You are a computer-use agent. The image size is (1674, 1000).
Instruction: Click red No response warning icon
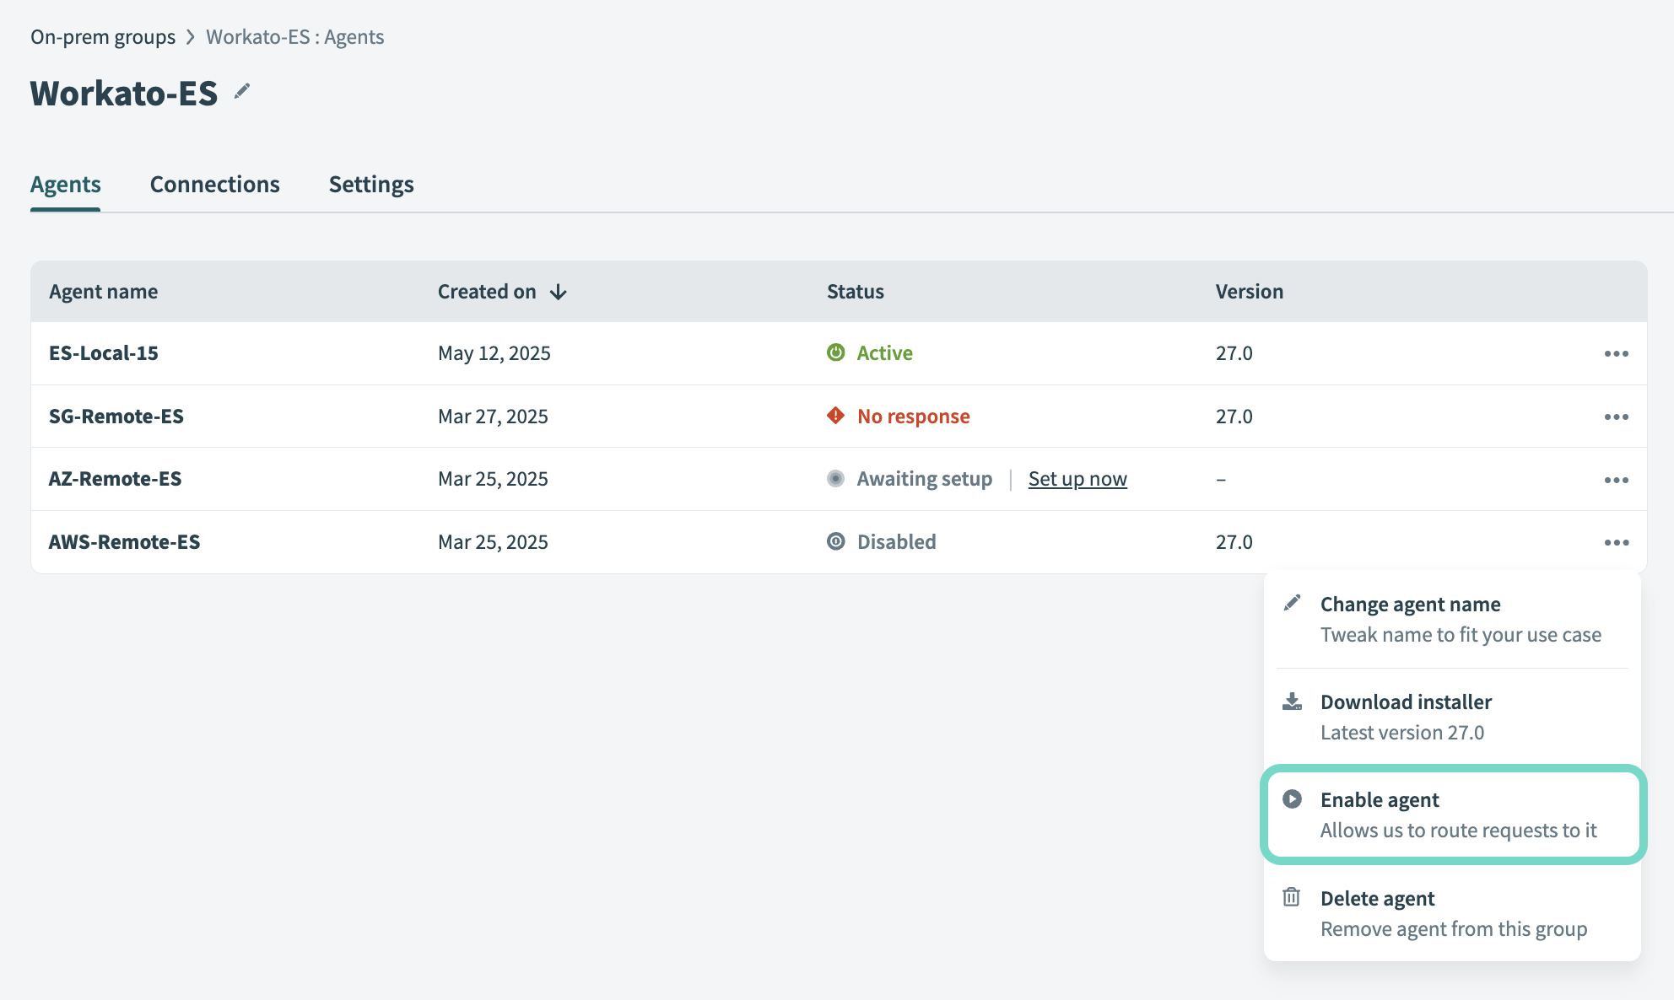point(835,416)
